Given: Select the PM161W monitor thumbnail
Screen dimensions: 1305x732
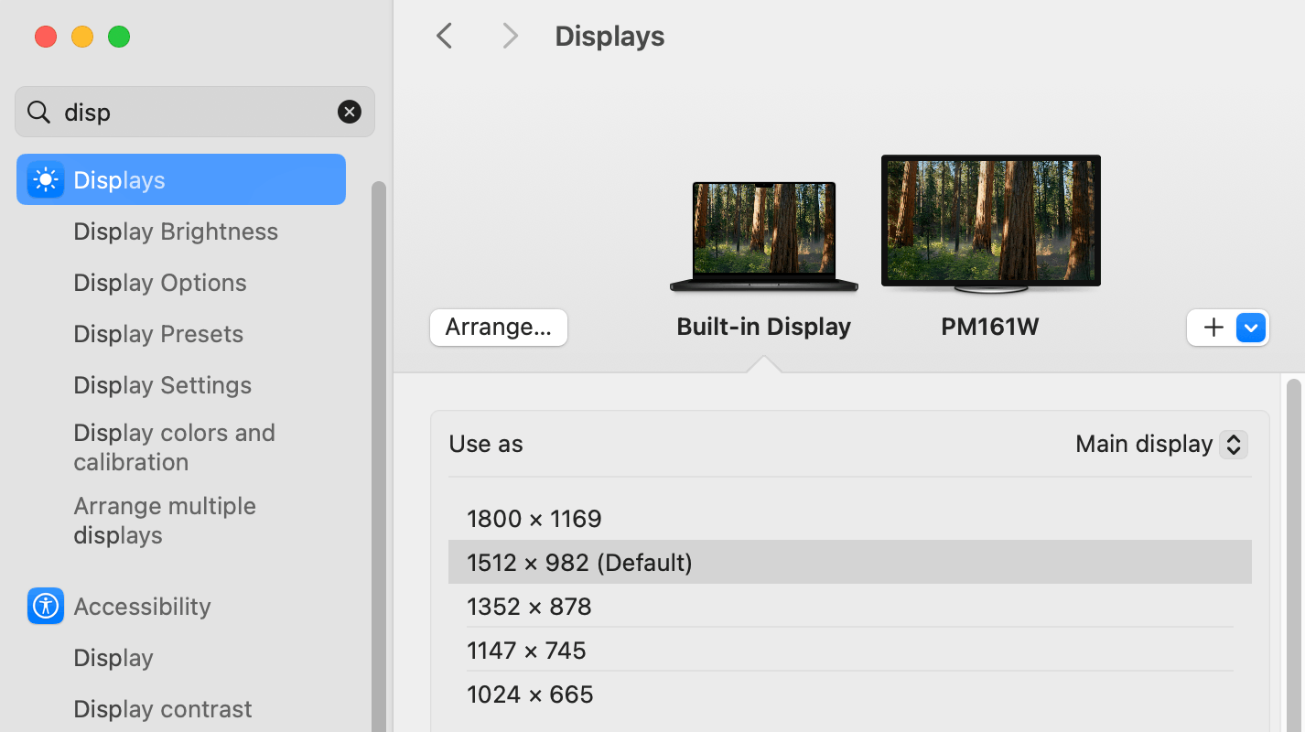Looking at the screenshot, I should 991,224.
